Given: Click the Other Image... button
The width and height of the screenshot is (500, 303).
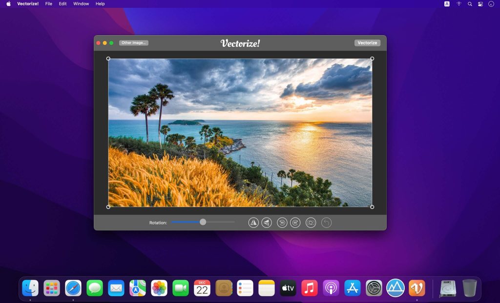Looking at the screenshot, I should coord(133,43).
